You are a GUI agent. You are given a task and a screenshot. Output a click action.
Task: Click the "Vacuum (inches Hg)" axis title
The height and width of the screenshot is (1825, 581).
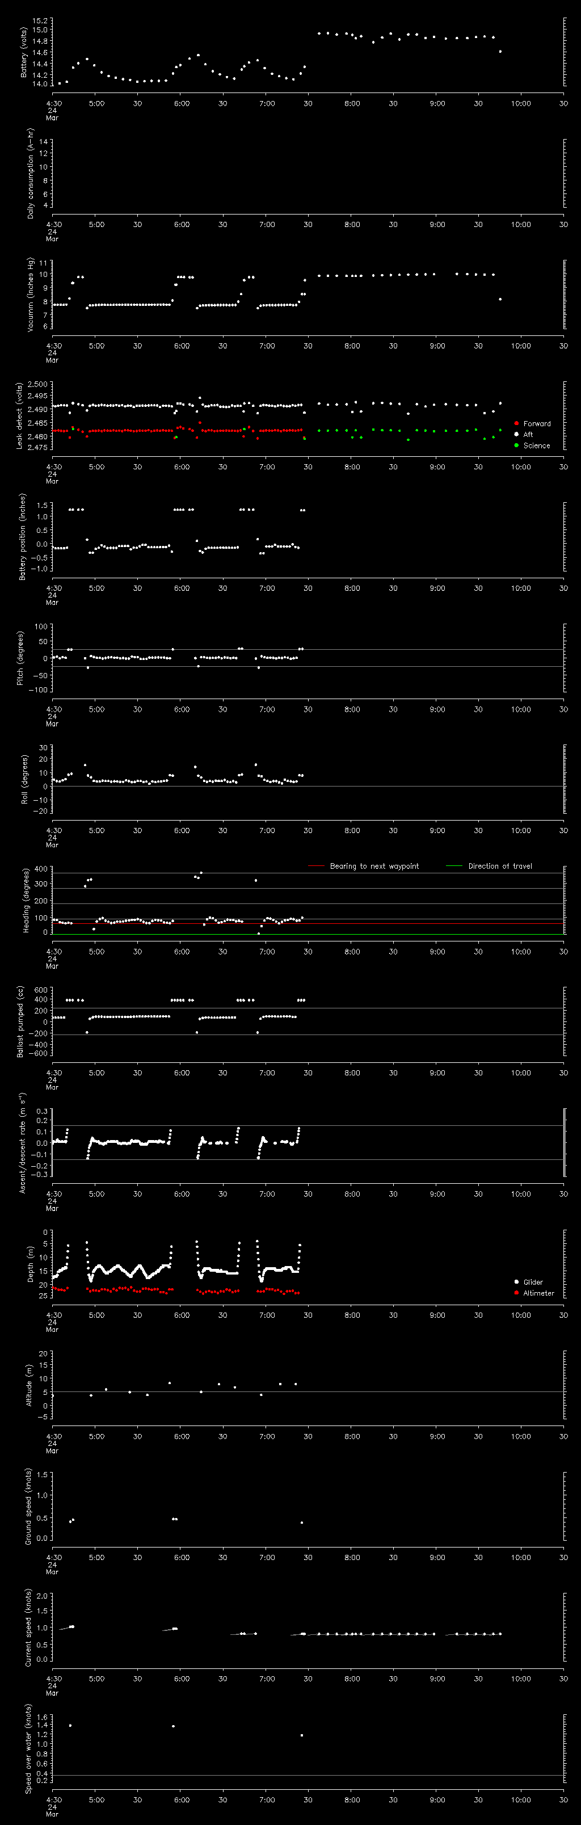point(31,295)
